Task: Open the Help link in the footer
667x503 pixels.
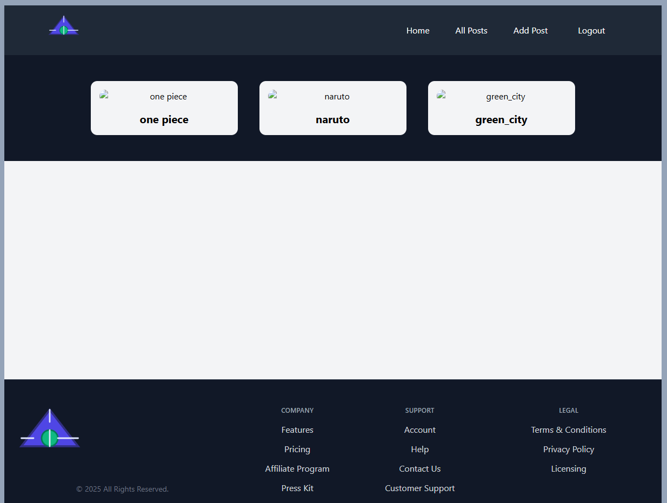Action: (420, 450)
